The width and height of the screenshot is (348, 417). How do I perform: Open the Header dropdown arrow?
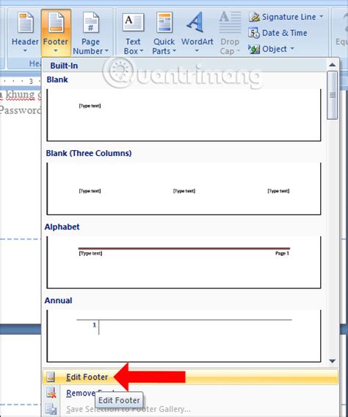click(x=25, y=51)
